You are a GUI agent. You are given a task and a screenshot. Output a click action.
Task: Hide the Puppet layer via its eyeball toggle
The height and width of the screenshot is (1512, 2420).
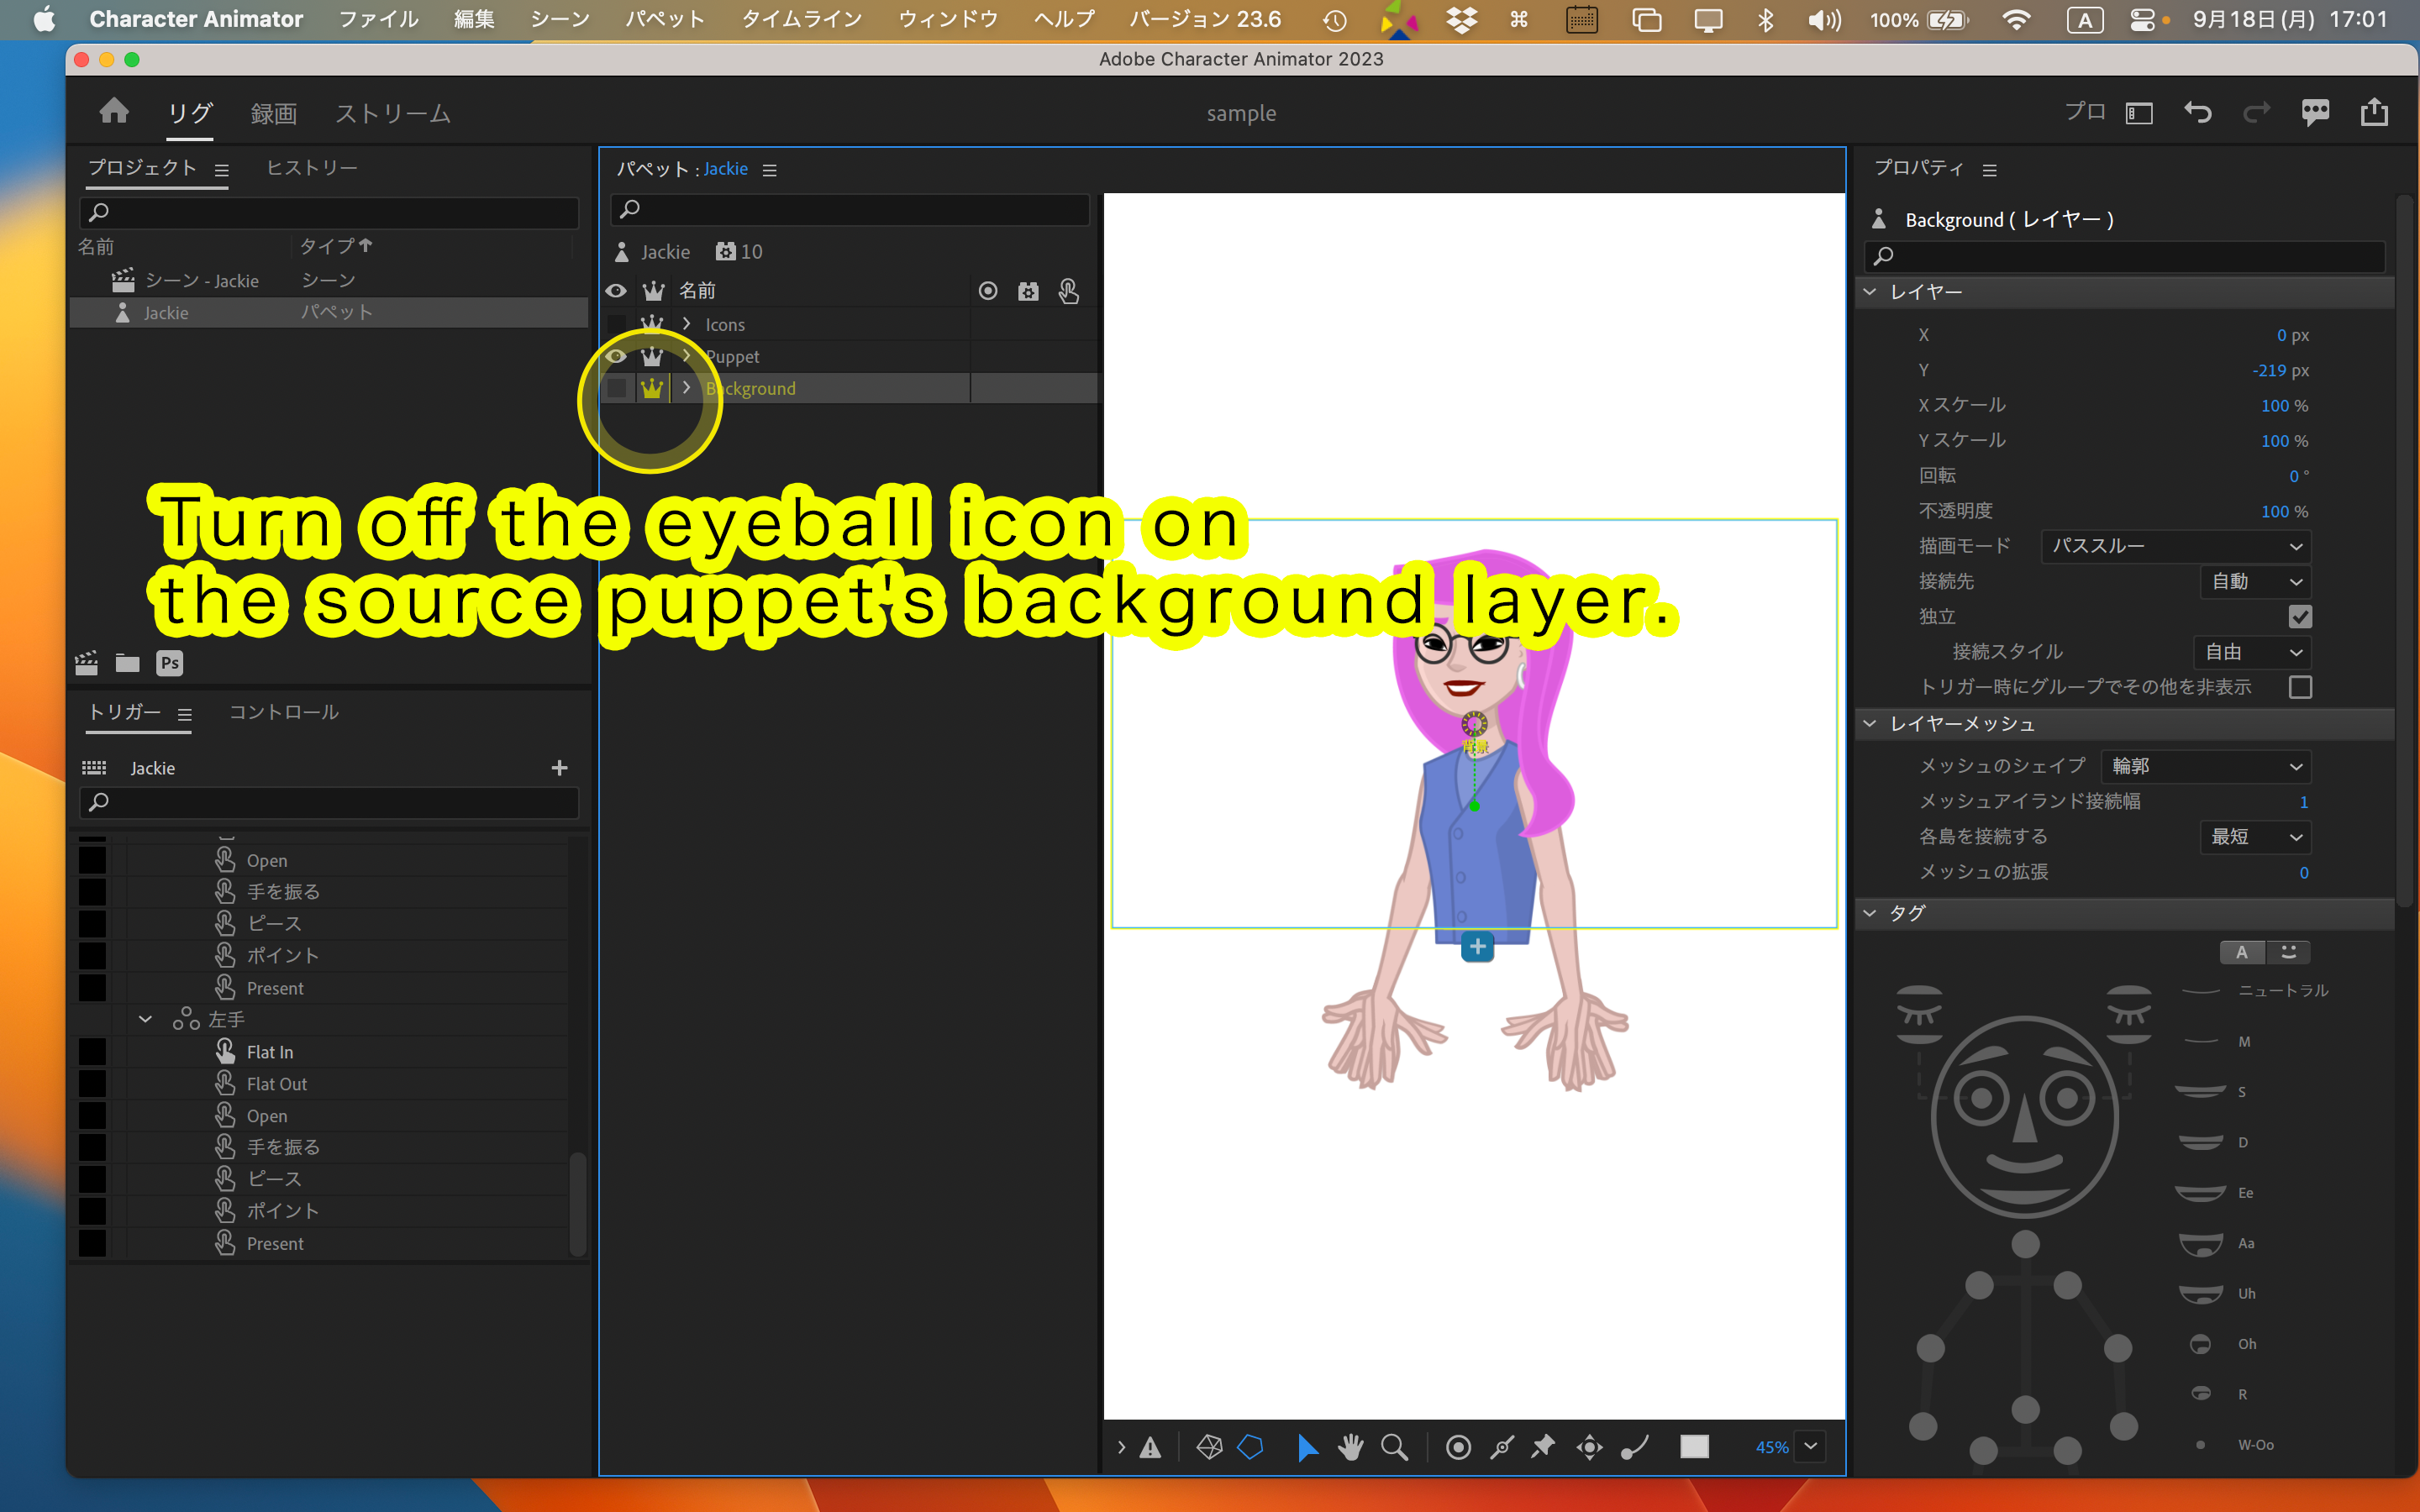616,356
